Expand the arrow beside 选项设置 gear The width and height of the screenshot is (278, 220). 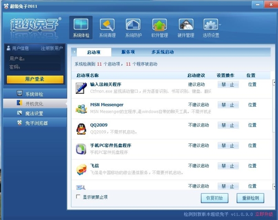tap(220, 24)
